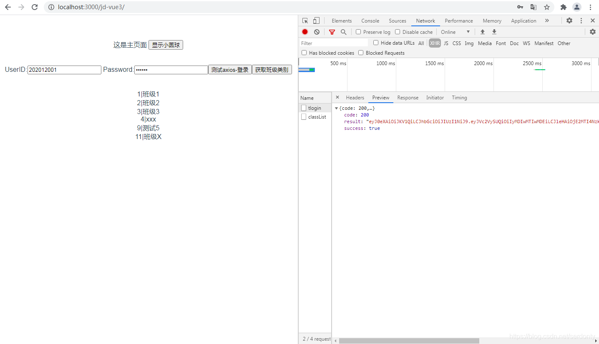Activate the inspect element picker icon
Screen dimensions: 599x344
click(x=305, y=20)
